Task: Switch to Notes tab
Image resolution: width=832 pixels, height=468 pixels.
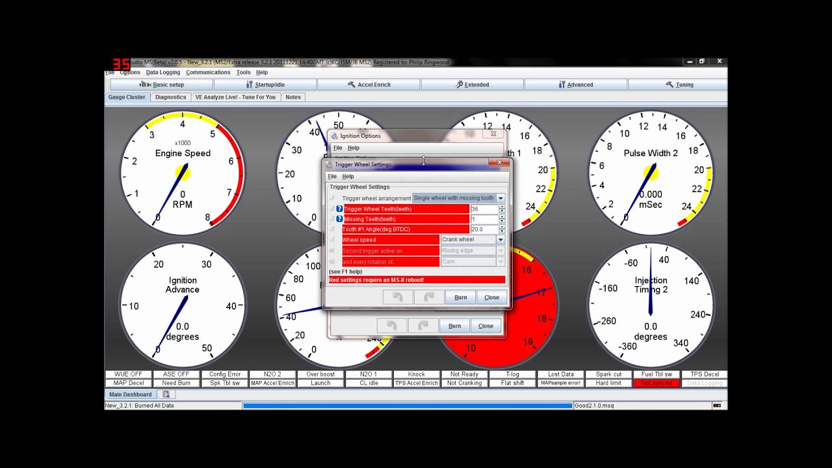Action: [x=293, y=97]
